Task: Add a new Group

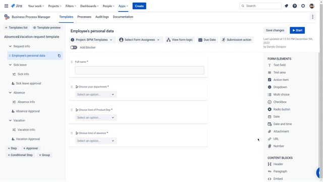Action: coord(44,155)
